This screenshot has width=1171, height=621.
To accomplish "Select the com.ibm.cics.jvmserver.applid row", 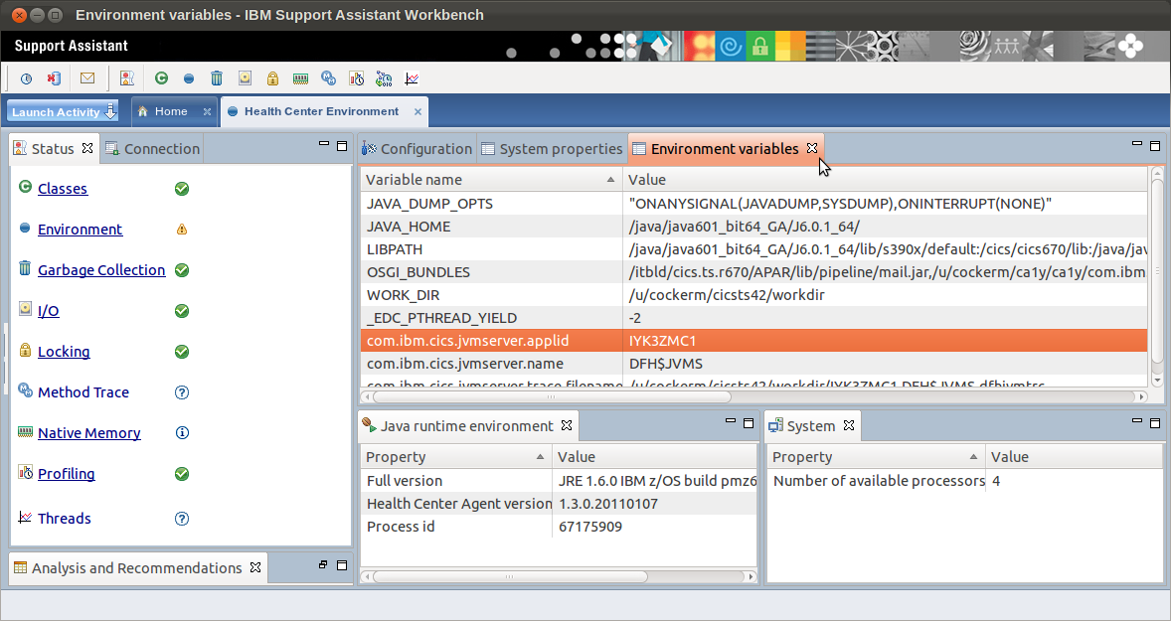I will (x=754, y=341).
